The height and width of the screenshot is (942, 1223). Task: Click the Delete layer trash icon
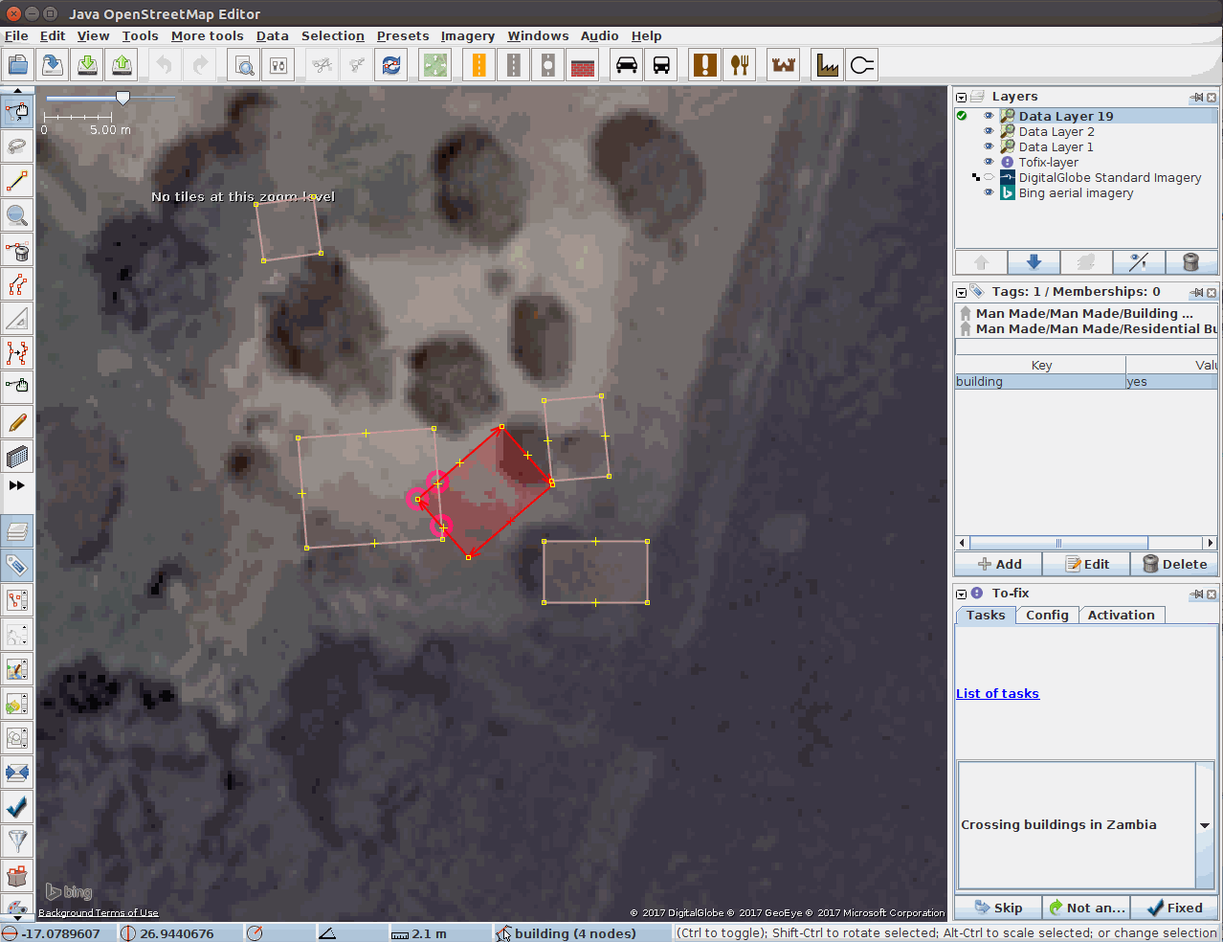click(1190, 262)
